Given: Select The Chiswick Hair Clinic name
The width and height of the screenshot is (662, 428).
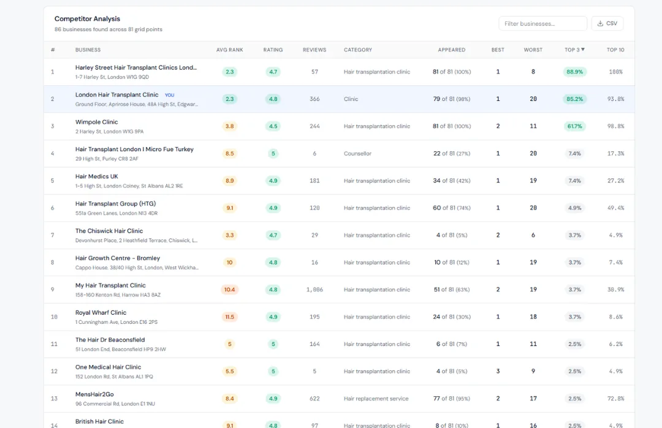Looking at the screenshot, I should click(x=109, y=231).
